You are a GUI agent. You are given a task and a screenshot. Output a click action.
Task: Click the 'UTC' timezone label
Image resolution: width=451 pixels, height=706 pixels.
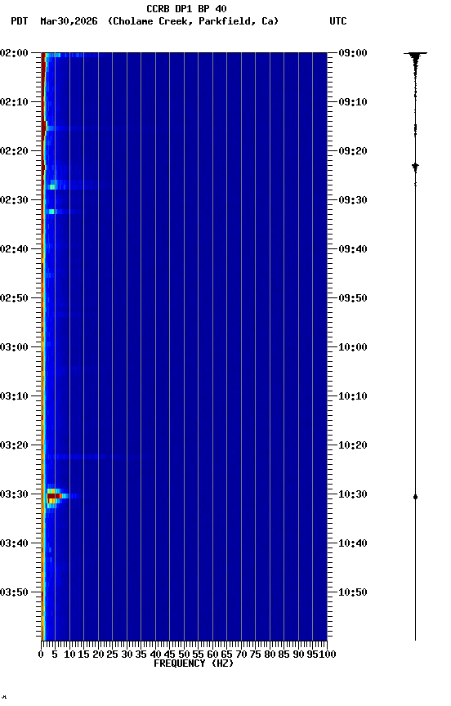click(x=338, y=21)
